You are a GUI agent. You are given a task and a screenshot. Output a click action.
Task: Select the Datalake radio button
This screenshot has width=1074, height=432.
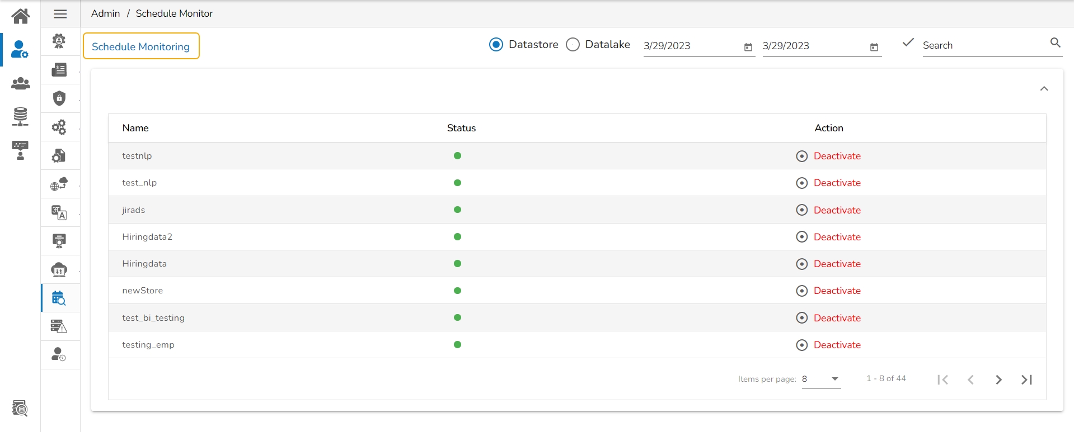point(573,45)
